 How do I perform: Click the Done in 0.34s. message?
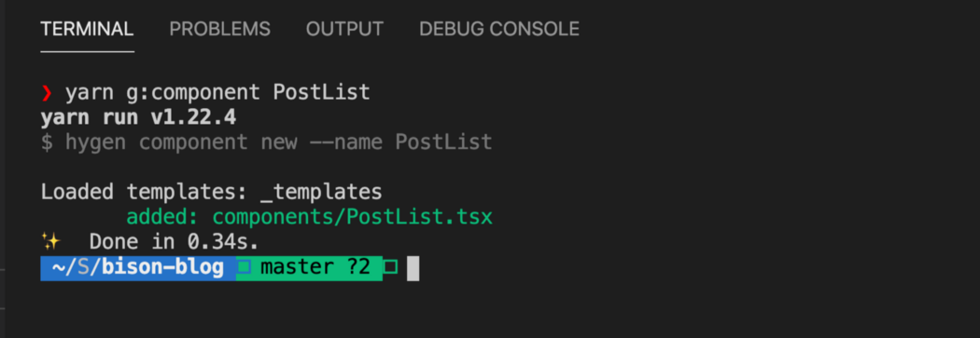(x=174, y=241)
